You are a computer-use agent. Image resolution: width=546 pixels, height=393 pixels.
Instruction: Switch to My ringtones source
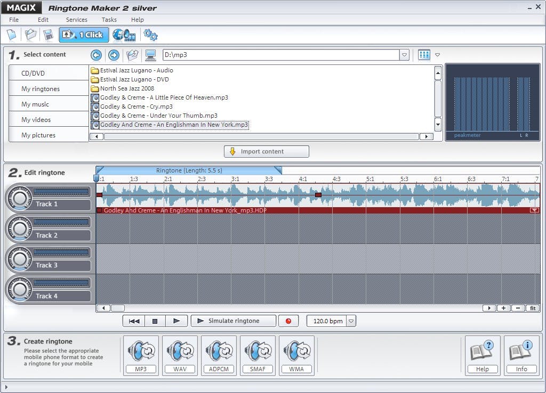(x=49, y=89)
